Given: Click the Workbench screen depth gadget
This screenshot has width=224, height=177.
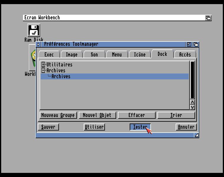Looking at the screenshot, I should tap(208, 18).
